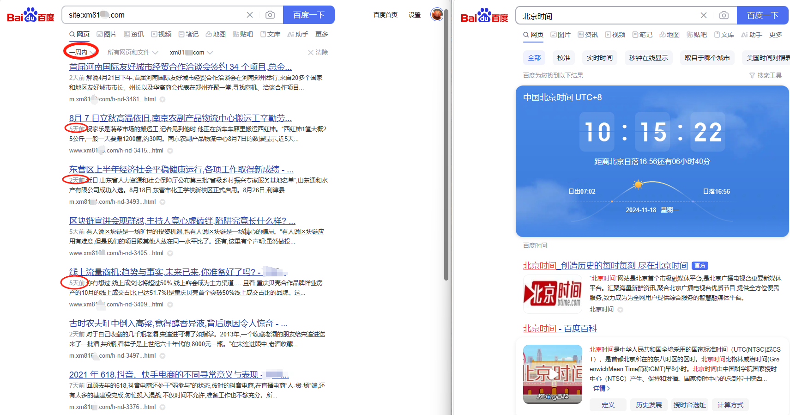Switch to 视频 tab in the 北京时间 window

(x=615, y=35)
